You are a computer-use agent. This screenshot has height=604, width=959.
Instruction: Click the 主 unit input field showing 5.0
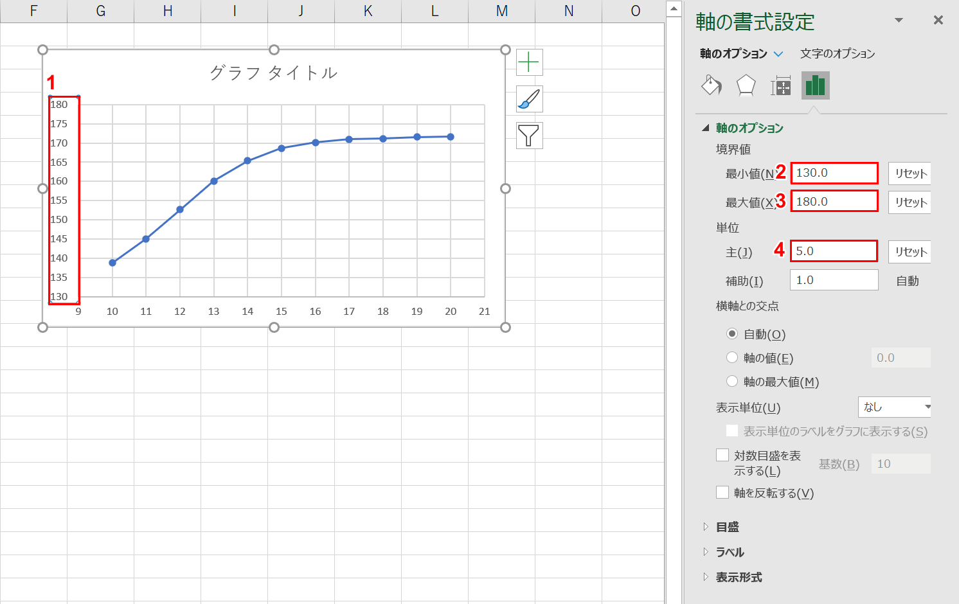[x=834, y=251]
